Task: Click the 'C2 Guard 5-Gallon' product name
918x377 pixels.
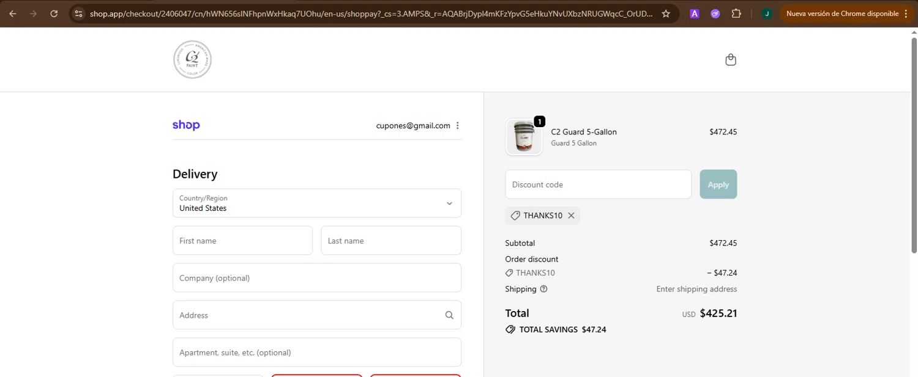Action: pyautogui.click(x=584, y=132)
